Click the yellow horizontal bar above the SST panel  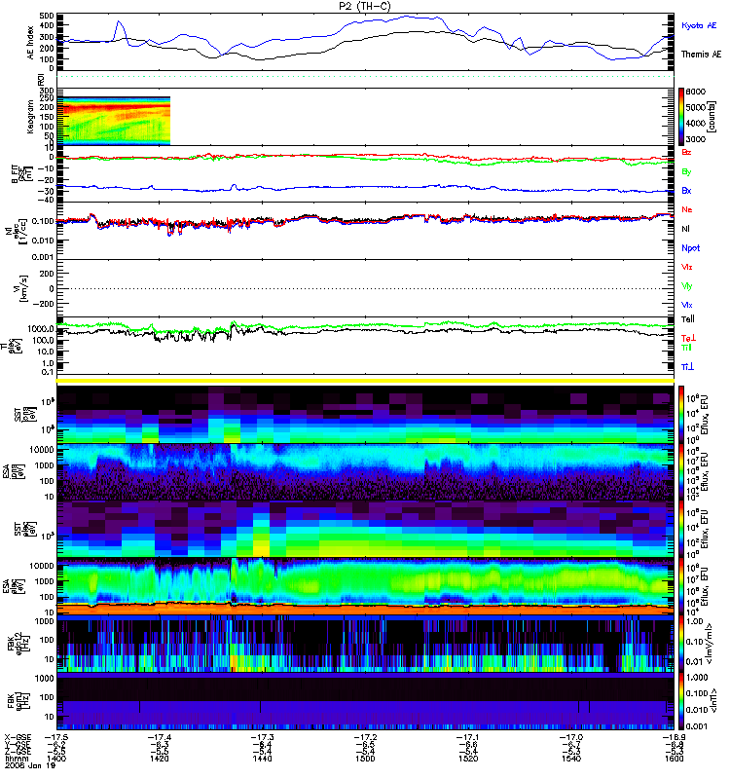[x=365, y=381]
